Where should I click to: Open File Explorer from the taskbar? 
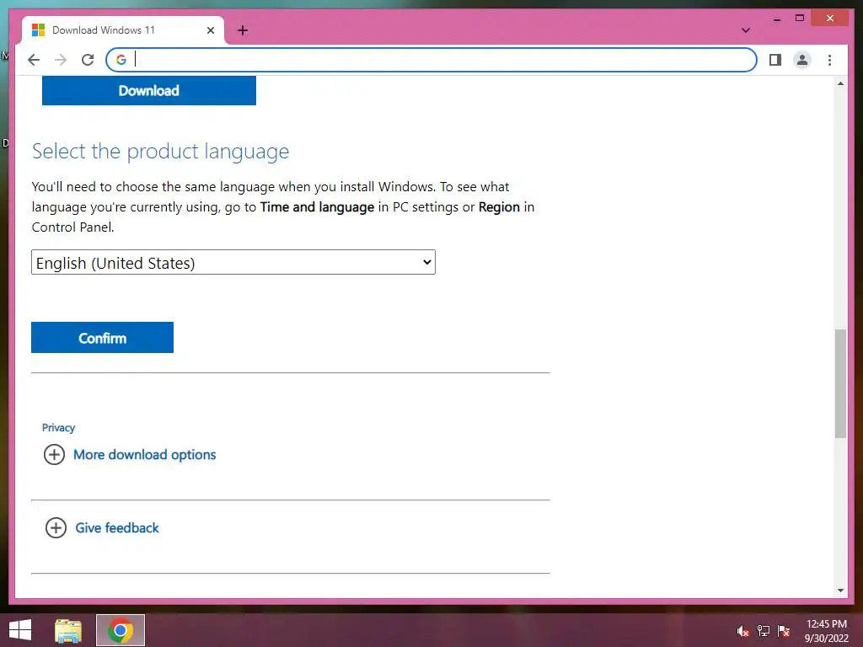click(x=68, y=630)
